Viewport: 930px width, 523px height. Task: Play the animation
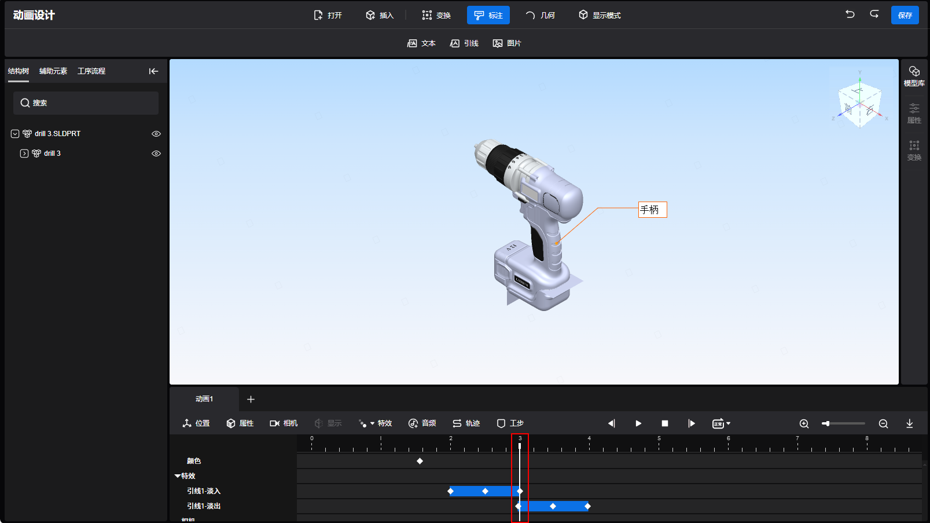tap(638, 423)
